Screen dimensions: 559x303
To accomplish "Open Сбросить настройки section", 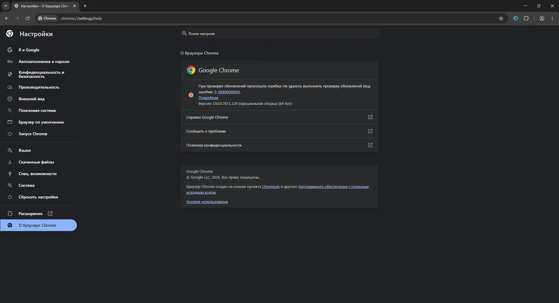I will coord(38,197).
